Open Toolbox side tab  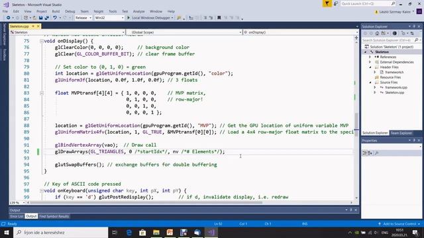(5, 54)
